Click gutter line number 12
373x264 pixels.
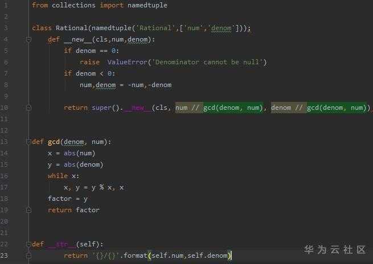tap(5, 130)
